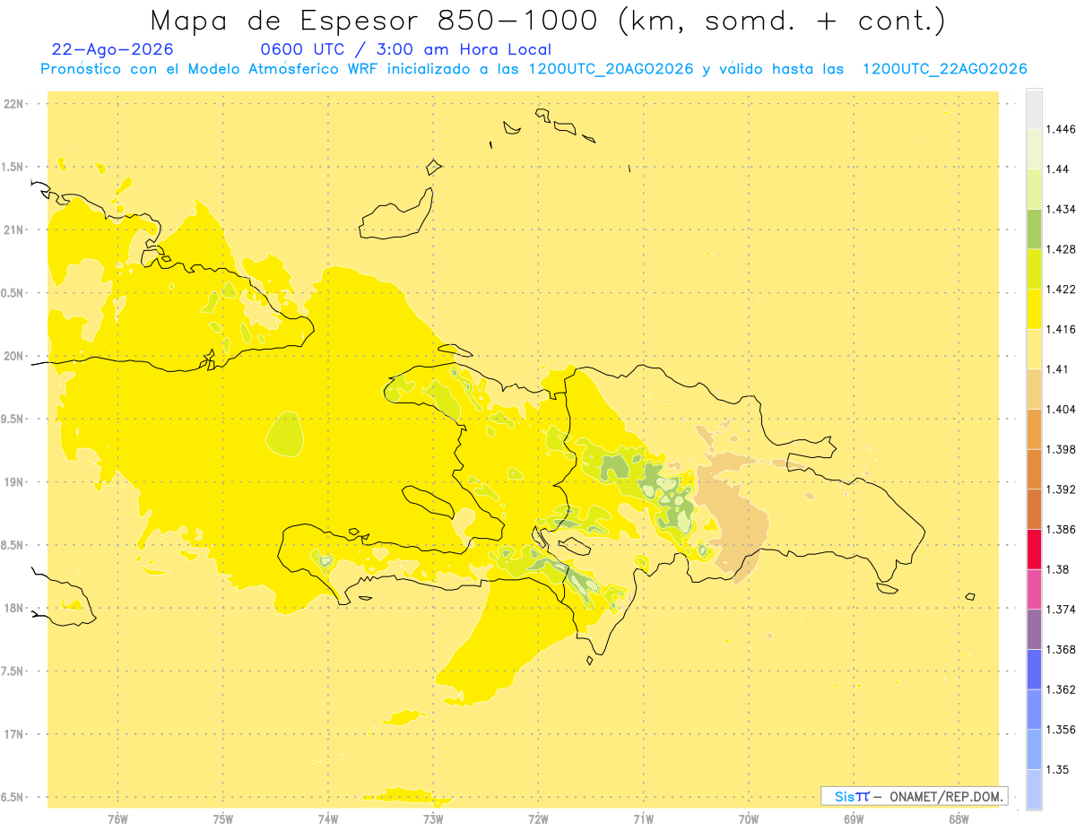
Task: Pick the orange legend swatch between 1.398 and 1.404
Action: (1034, 429)
